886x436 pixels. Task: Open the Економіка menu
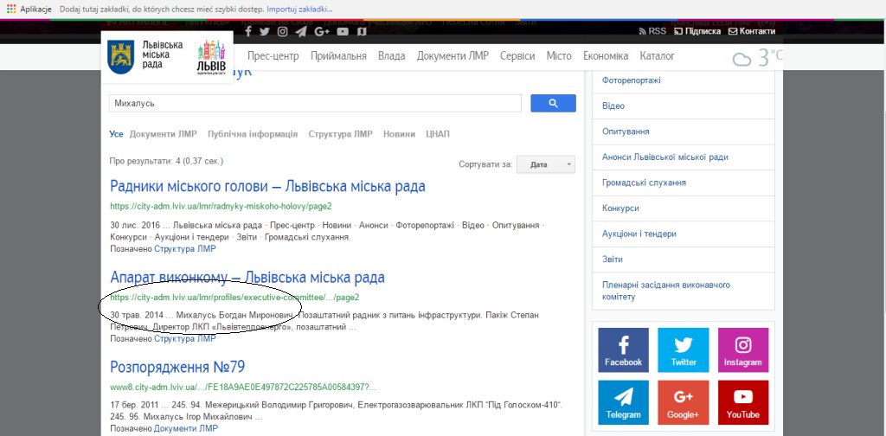coord(606,56)
